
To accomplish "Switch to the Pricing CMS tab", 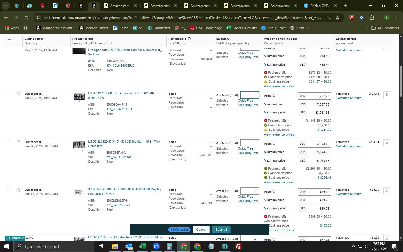I will (x=320, y=6).
